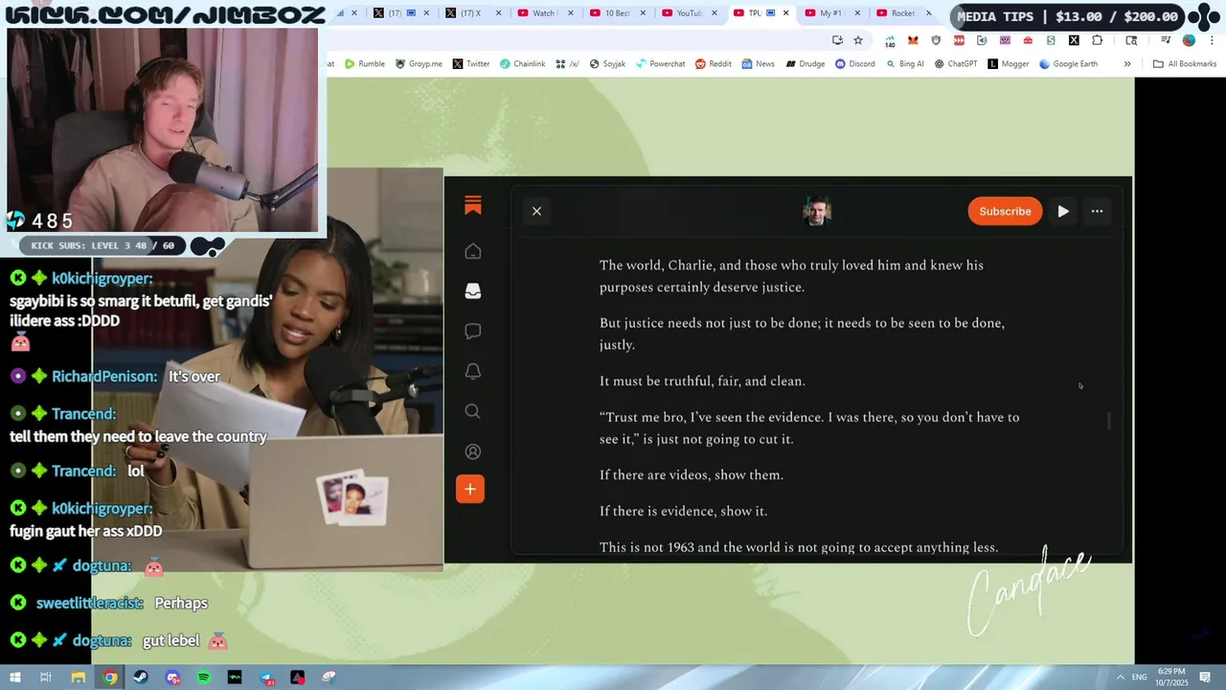1226x690 pixels.
Task: Open the Google Earth bookmark
Action: tap(1068, 64)
